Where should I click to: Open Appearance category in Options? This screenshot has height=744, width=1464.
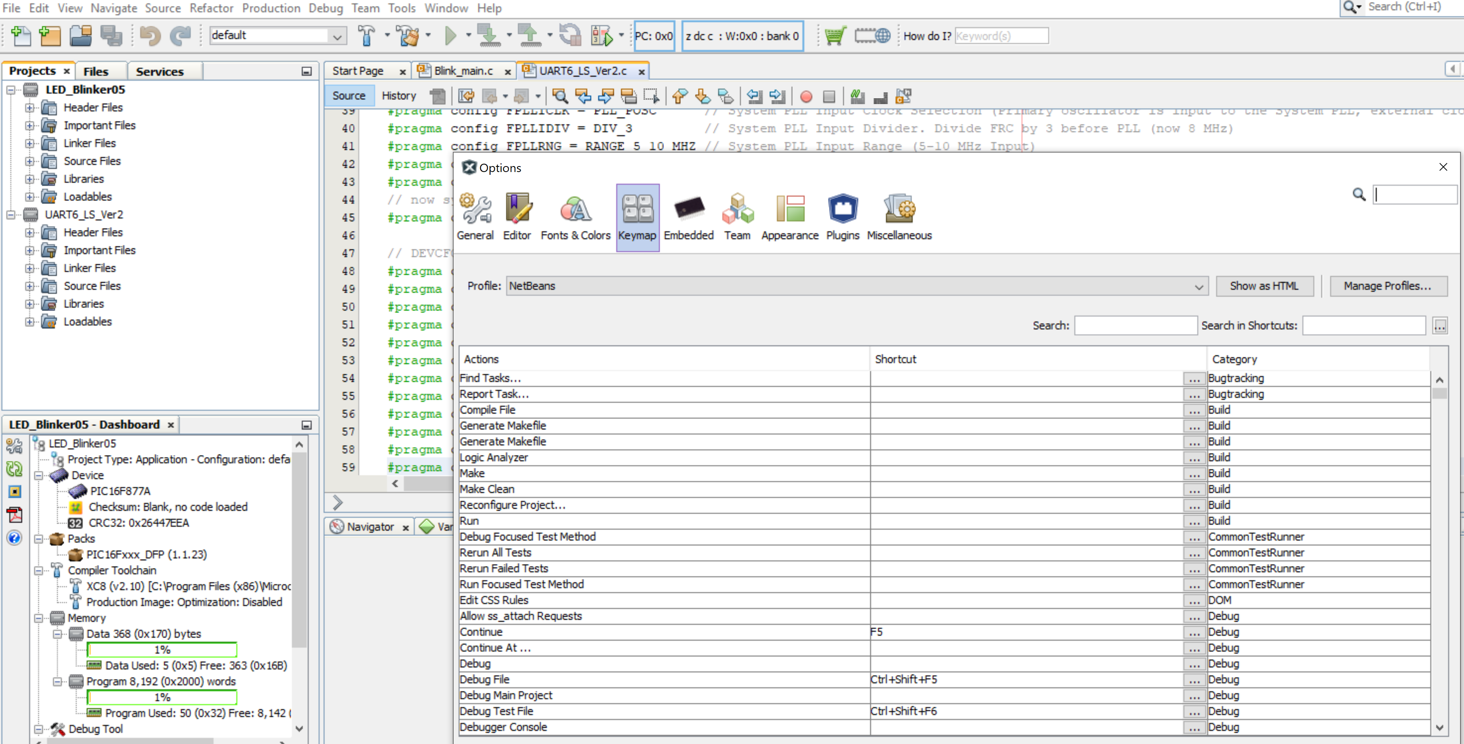[790, 217]
